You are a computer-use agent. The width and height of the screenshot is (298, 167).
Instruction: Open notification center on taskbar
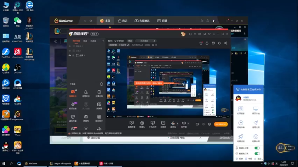tap(292, 163)
